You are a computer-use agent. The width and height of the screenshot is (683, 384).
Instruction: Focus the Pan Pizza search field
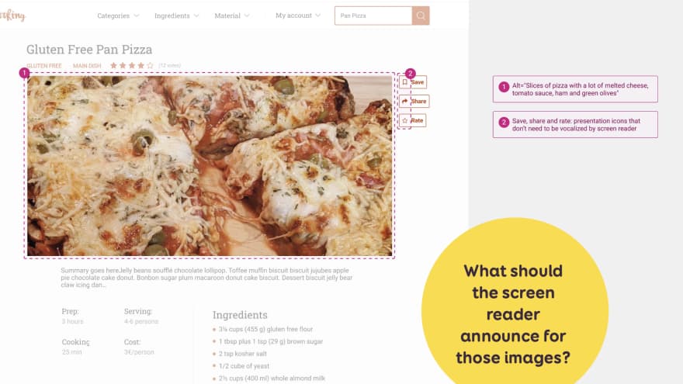pos(373,16)
